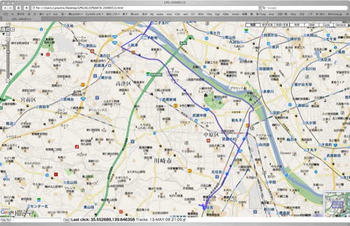Click the 宮前区 ward label on the map
The image size is (350, 226).
28,100
